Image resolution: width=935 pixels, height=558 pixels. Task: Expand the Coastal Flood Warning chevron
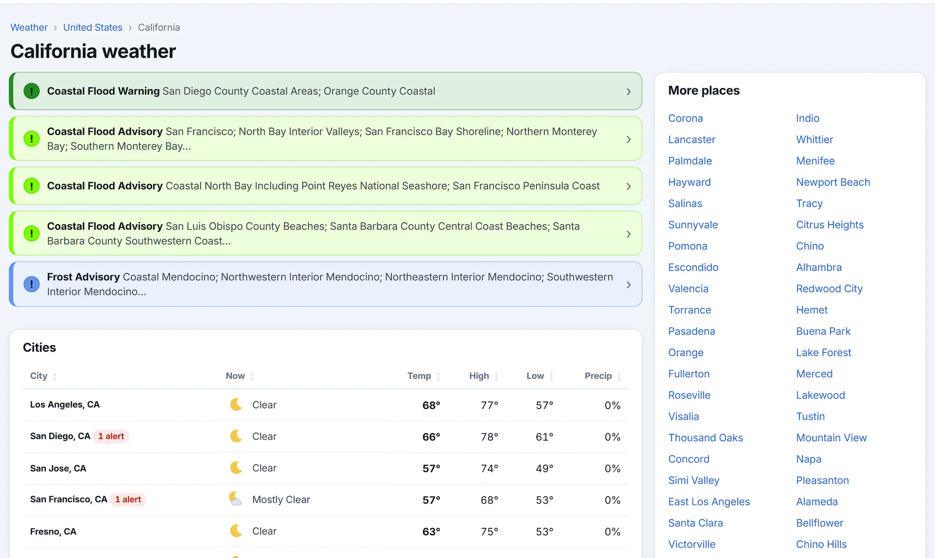click(629, 92)
